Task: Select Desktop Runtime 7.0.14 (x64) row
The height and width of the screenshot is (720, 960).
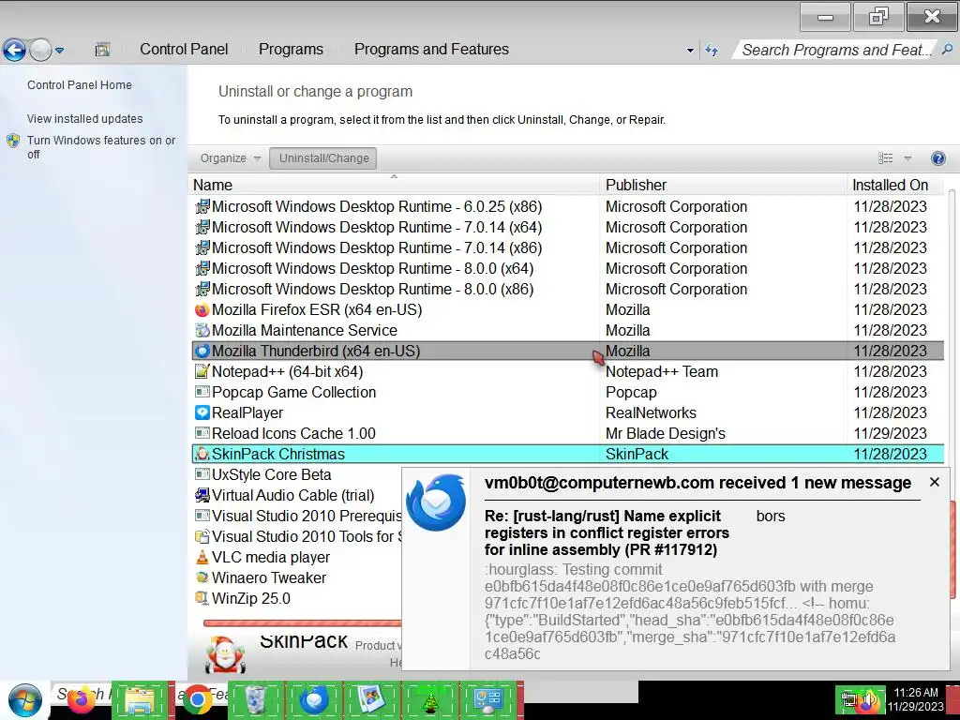Action: (x=567, y=227)
